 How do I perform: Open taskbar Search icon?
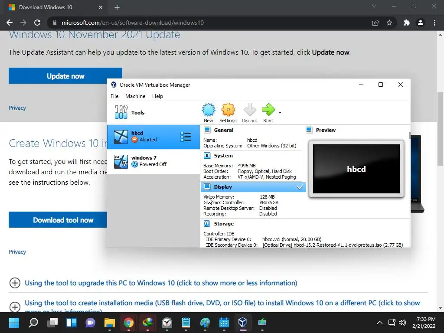(x=33, y=322)
